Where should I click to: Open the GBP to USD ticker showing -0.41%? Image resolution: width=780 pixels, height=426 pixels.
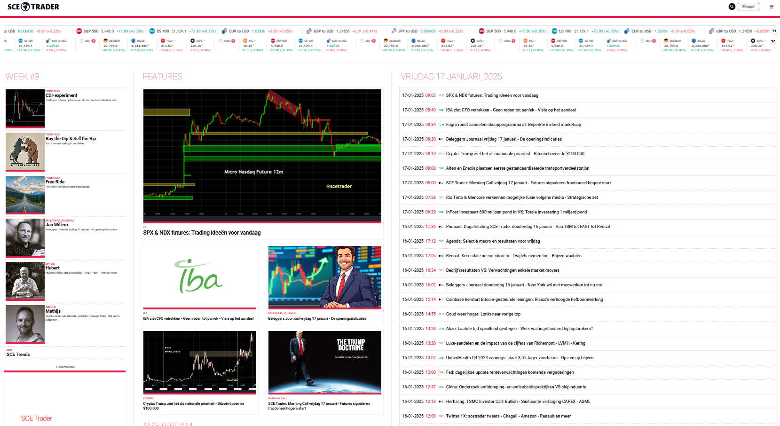click(x=342, y=31)
